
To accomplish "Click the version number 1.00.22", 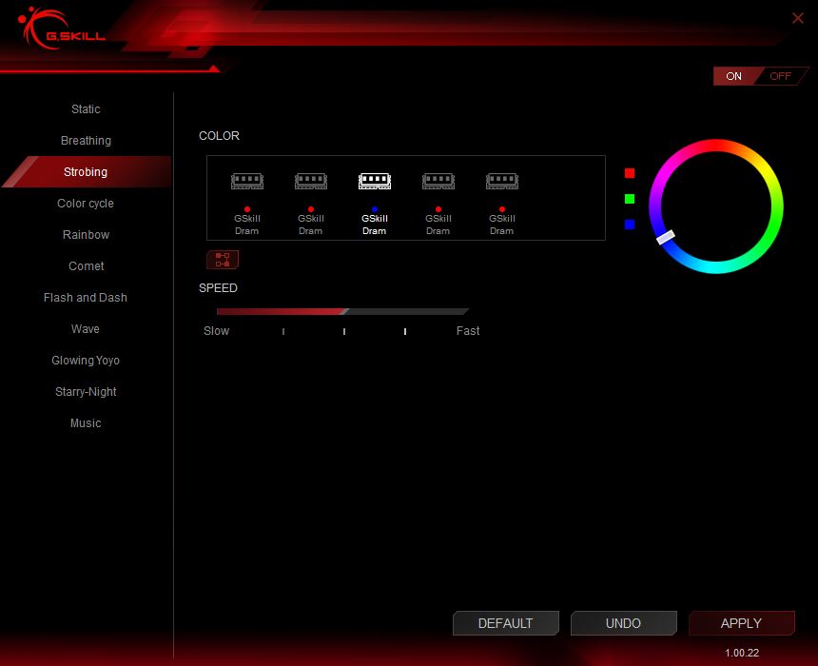I will click(742, 653).
